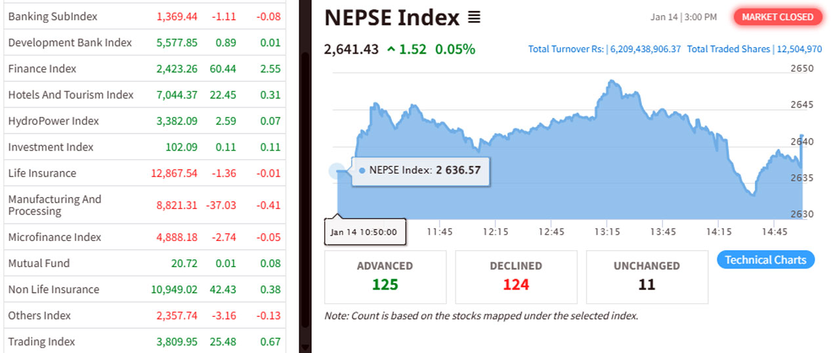831x353 pixels.
Task: Select the Finance Index row
Action: 42,69
